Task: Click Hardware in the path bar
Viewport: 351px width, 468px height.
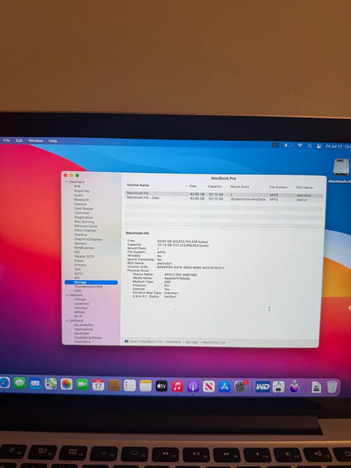Action: [173, 342]
